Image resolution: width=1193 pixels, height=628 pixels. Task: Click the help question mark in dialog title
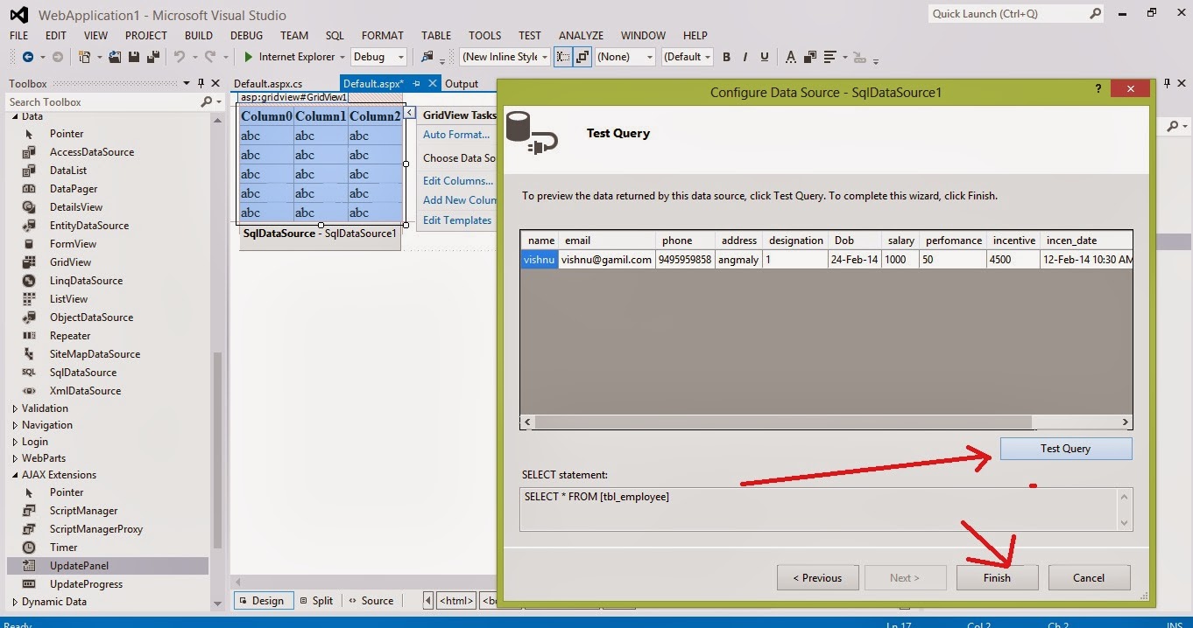(x=1098, y=89)
